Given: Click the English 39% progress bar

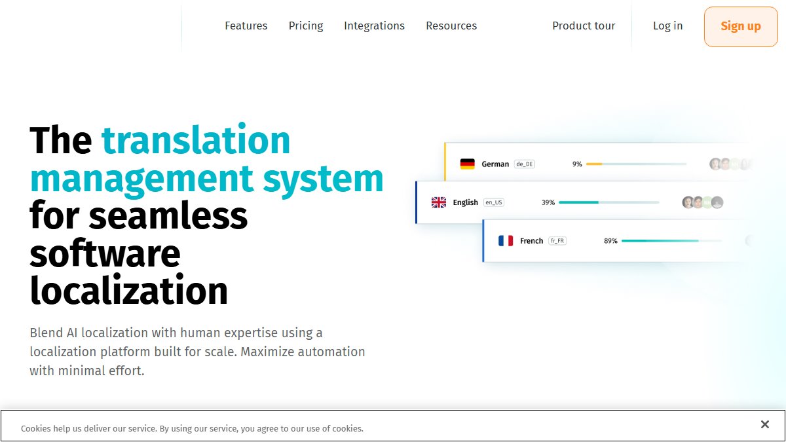Looking at the screenshot, I should pyautogui.click(x=609, y=202).
